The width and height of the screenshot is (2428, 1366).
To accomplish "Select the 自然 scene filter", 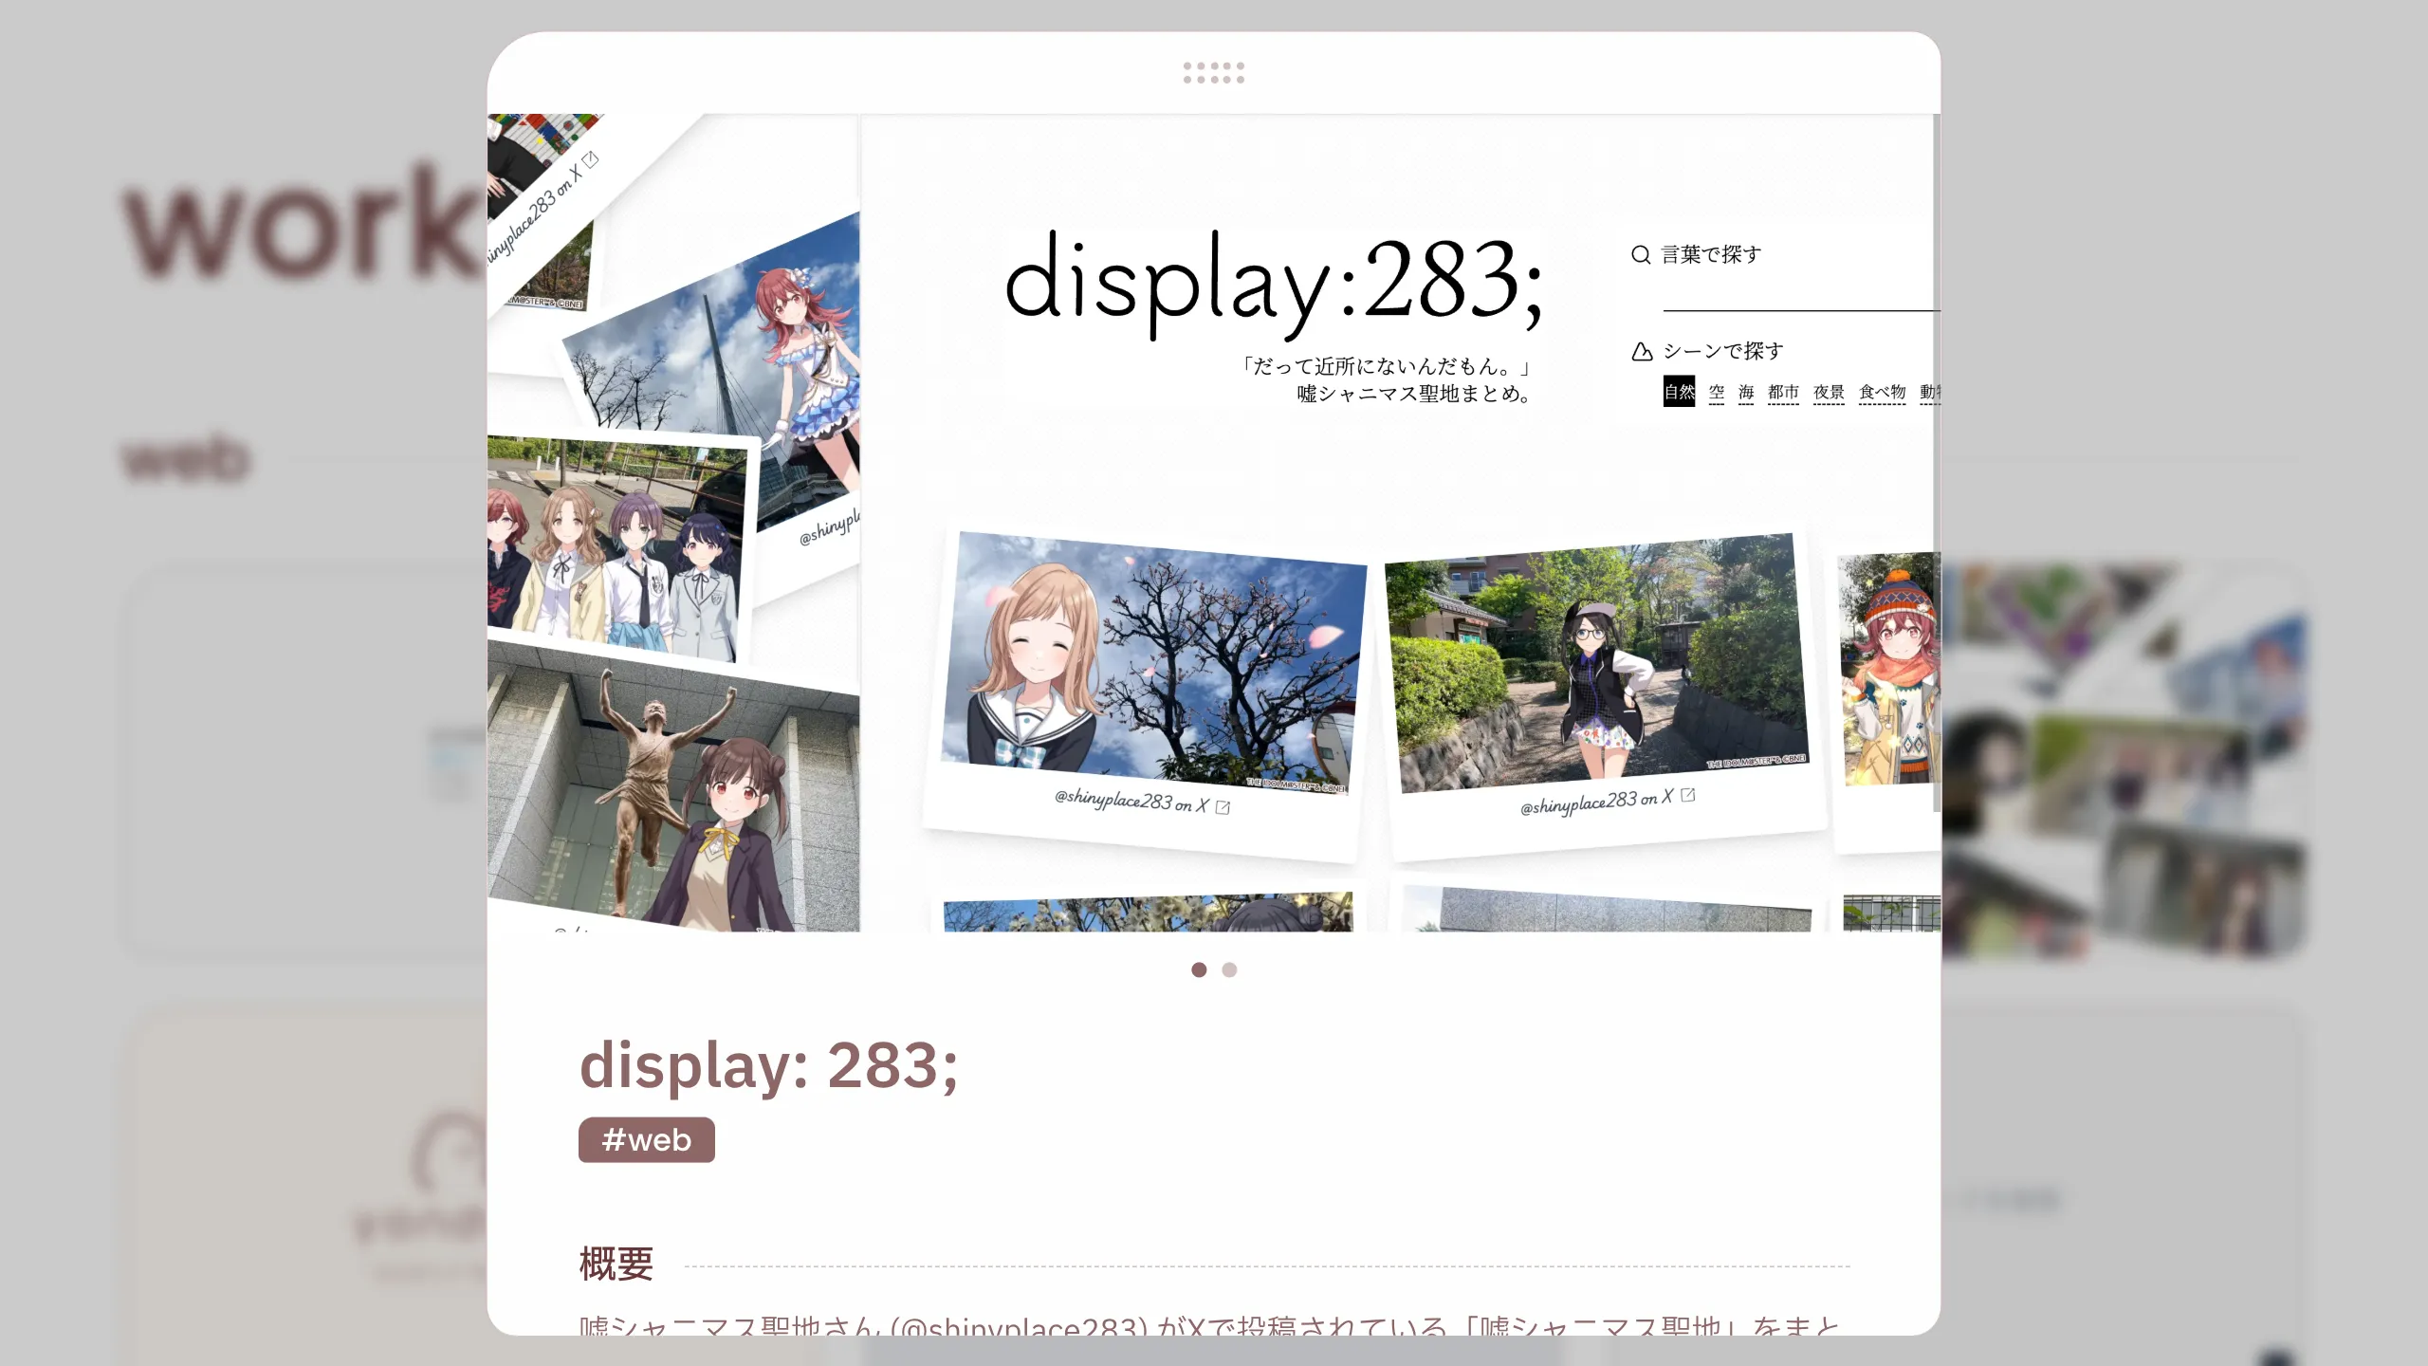I will point(1679,392).
